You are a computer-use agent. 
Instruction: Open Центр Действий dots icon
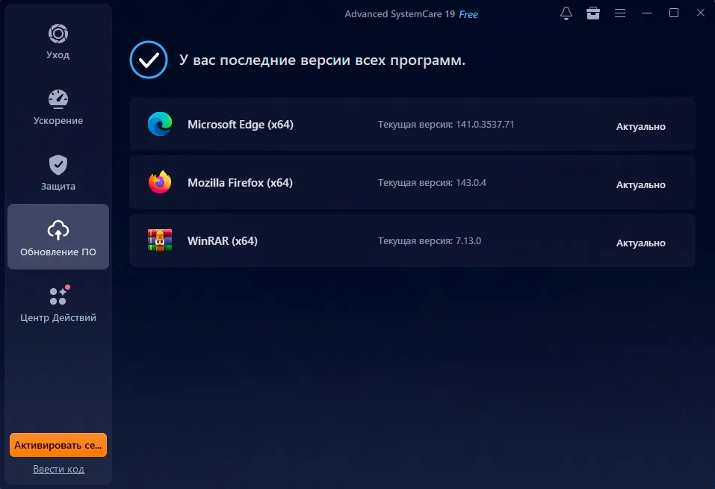(x=60, y=295)
